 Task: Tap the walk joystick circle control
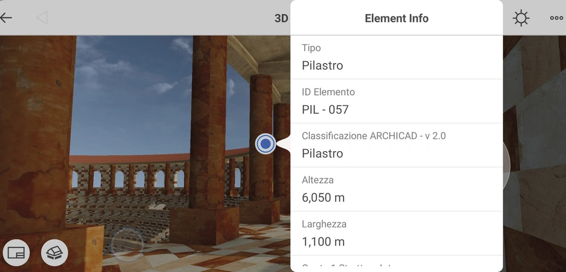(x=127, y=245)
